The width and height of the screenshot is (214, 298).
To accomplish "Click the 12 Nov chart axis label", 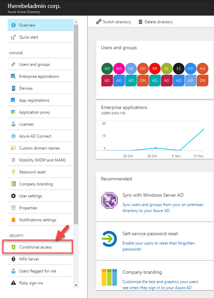I will [198, 156].
